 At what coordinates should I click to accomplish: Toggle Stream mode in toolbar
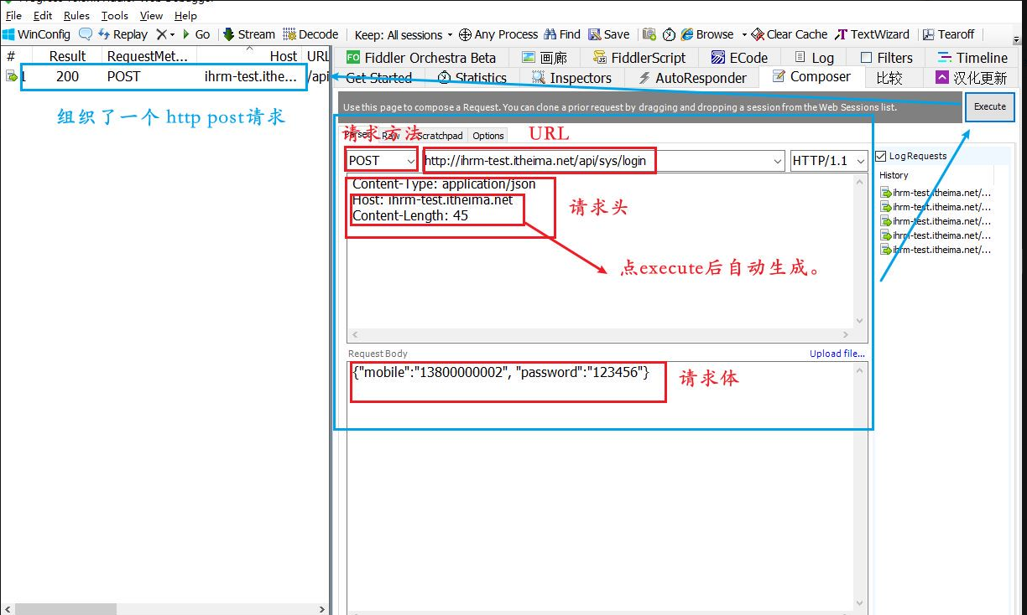pyautogui.click(x=249, y=34)
